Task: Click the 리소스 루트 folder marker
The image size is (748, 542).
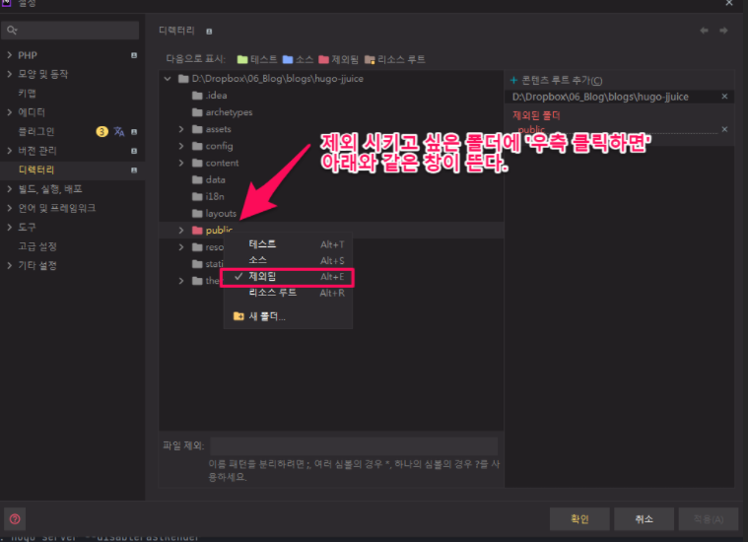Action: pos(370,60)
